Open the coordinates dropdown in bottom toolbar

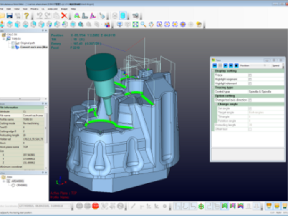[70, 206]
